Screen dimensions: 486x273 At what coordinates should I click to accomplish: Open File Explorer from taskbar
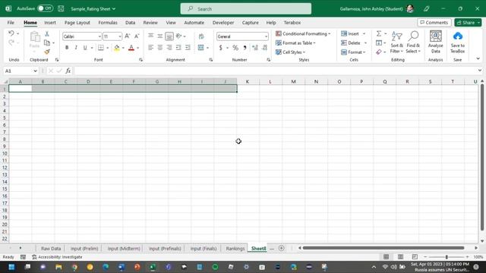coord(58,267)
